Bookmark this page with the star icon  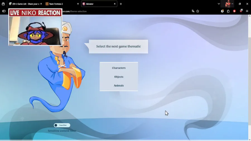pyautogui.click(x=198, y=11)
